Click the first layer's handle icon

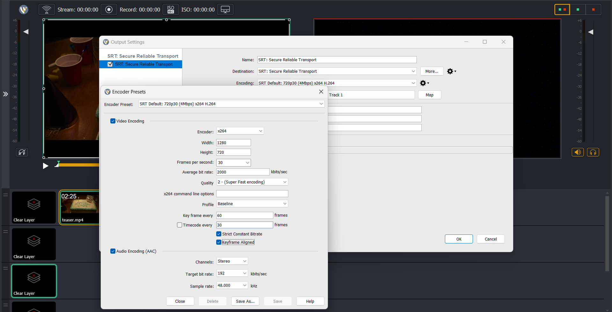coord(5,195)
